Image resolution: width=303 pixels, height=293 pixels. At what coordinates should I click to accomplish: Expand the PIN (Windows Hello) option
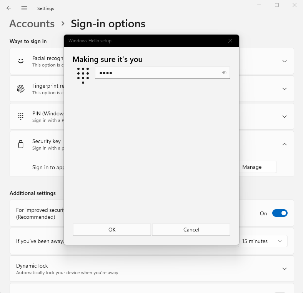click(x=284, y=117)
